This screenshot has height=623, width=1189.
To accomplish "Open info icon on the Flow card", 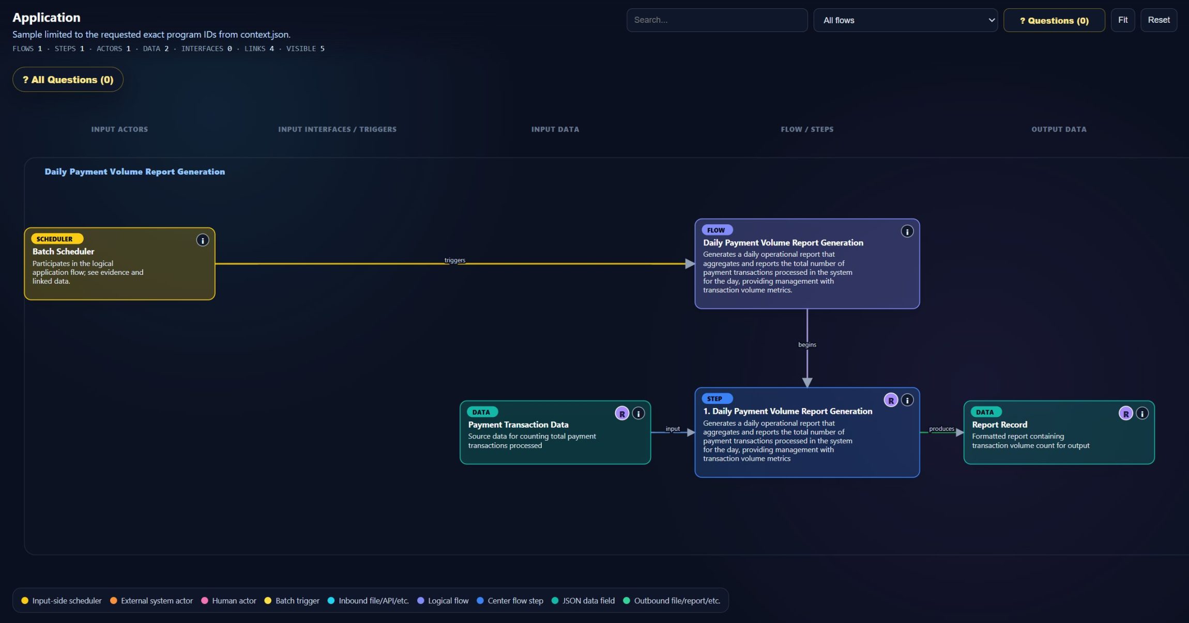I will pyautogui.click(x=907, y=231).
